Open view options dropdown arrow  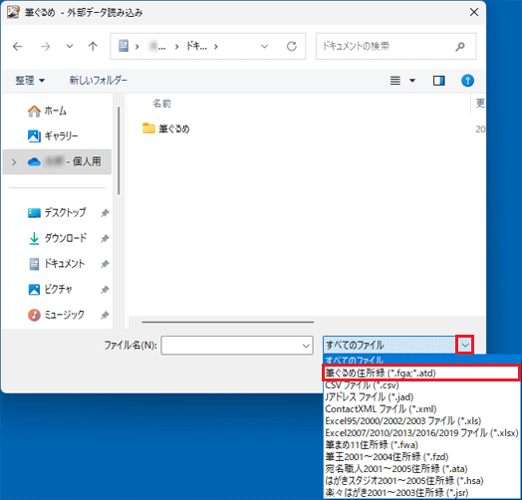(x=412, y=81)
